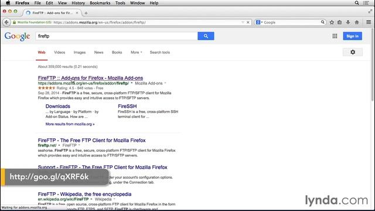
Task: Select the FireFTP Add-ons browser tab
Action: click(52, 13)
